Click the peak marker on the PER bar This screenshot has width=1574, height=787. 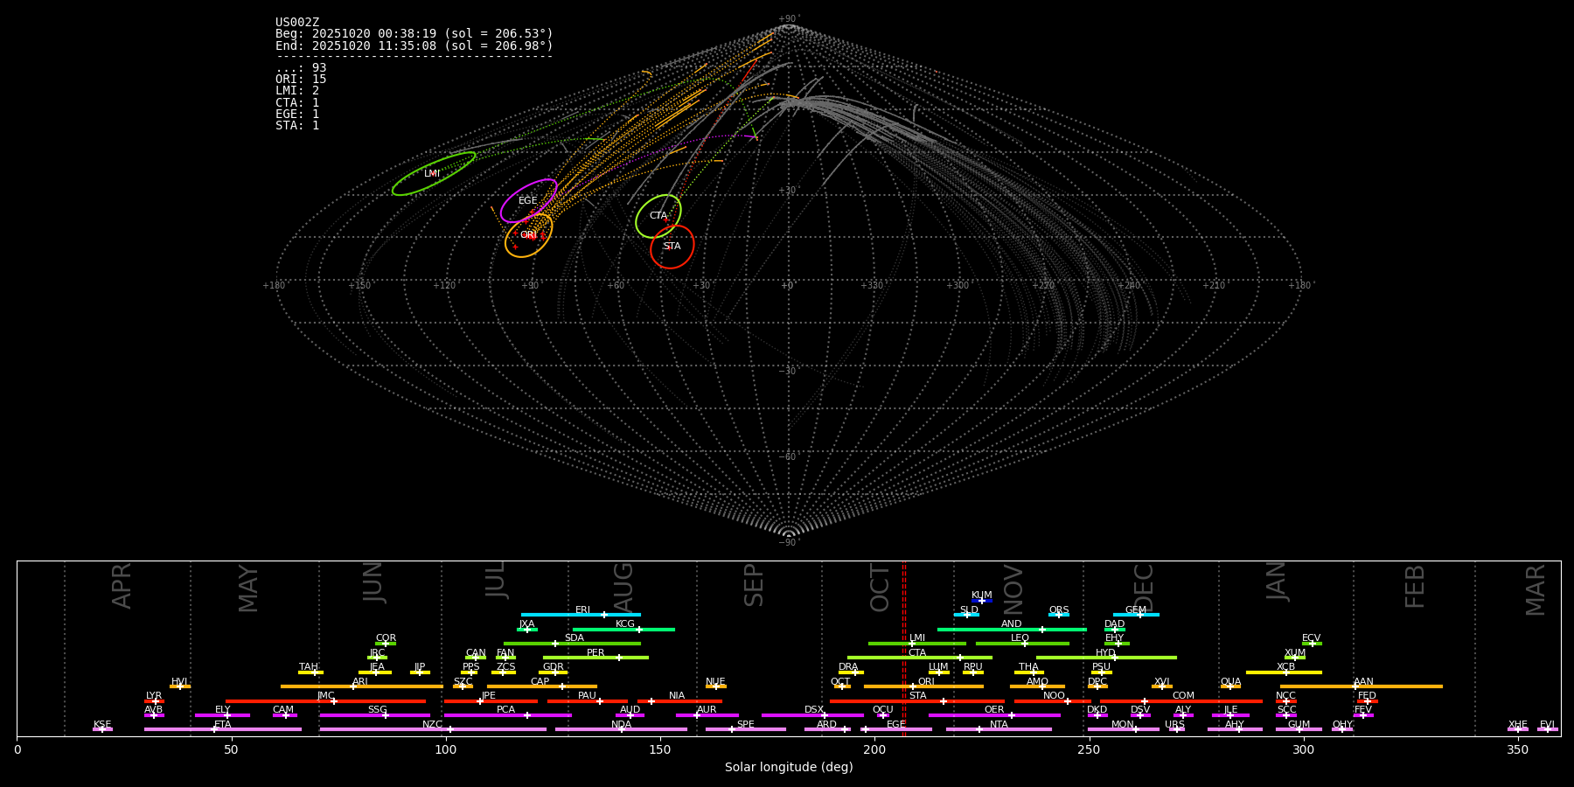pyautogui.click(x=618, y=658)
